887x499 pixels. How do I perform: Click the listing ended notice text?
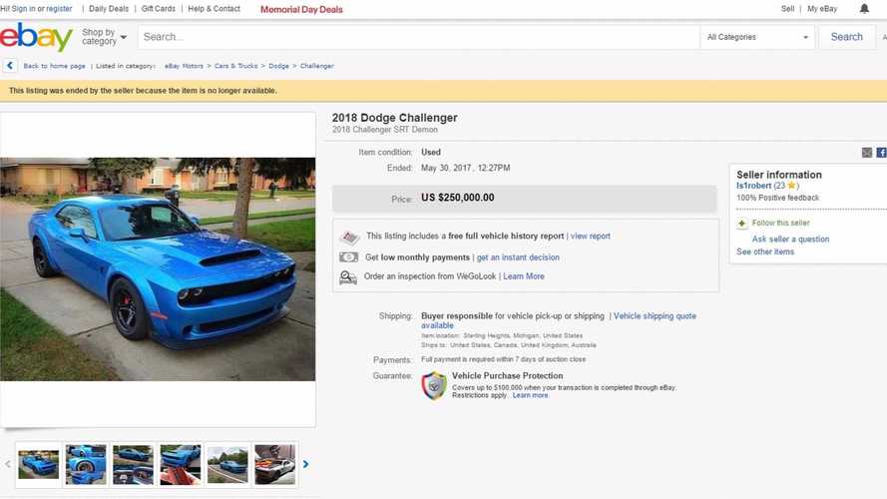coord(143,91)
